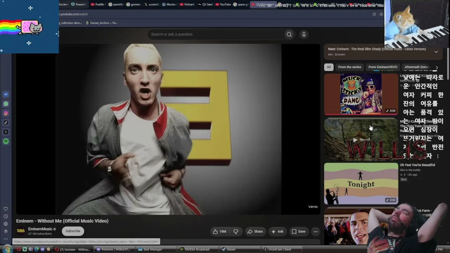This screenshot has height=253, width=450.
Task: Dislike the Eminem video
Action: point(236,232)
